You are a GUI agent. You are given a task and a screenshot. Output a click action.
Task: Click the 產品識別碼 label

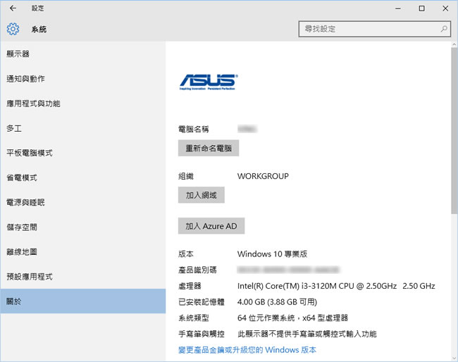[197, 270]
